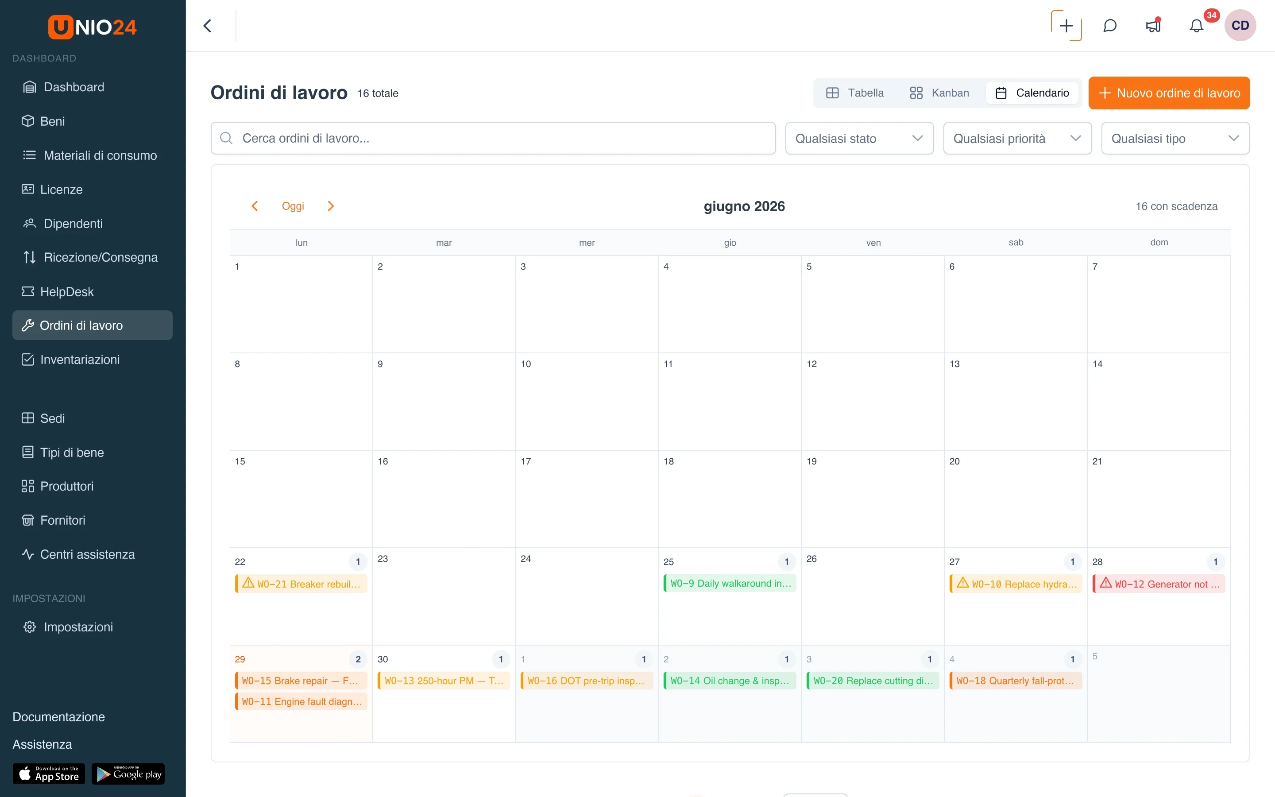Expand the Qualsiasi stato dropdown
The height and width of the screenshot is (797, 1275).
[x=859, y=138]
